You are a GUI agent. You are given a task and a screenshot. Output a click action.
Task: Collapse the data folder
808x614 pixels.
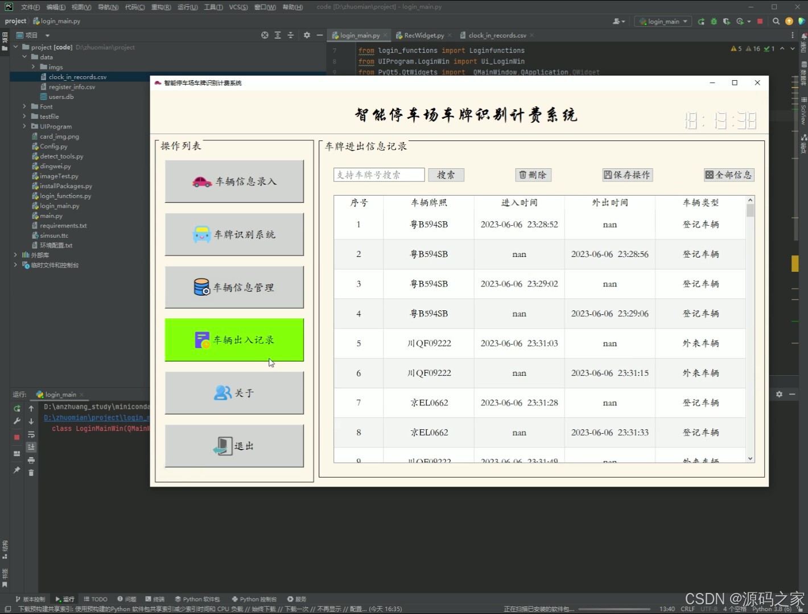pos(24,57)
